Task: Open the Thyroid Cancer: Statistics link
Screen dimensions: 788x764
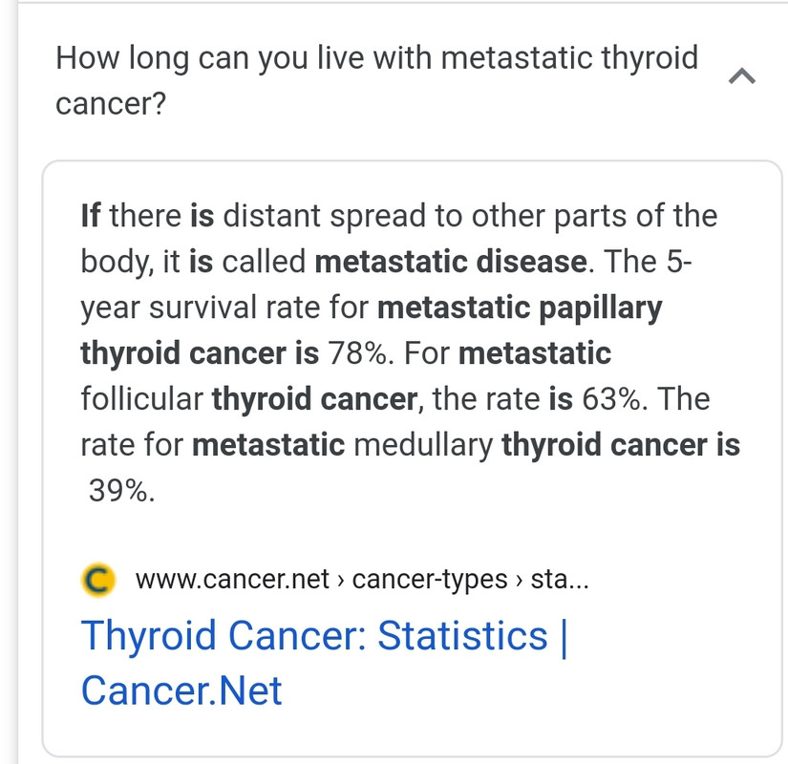Action: tap(324, 663)
